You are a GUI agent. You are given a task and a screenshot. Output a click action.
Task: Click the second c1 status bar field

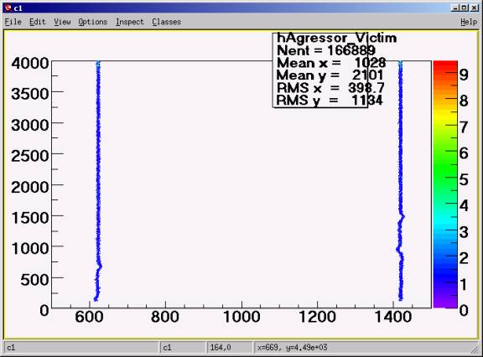pos(183,348)
